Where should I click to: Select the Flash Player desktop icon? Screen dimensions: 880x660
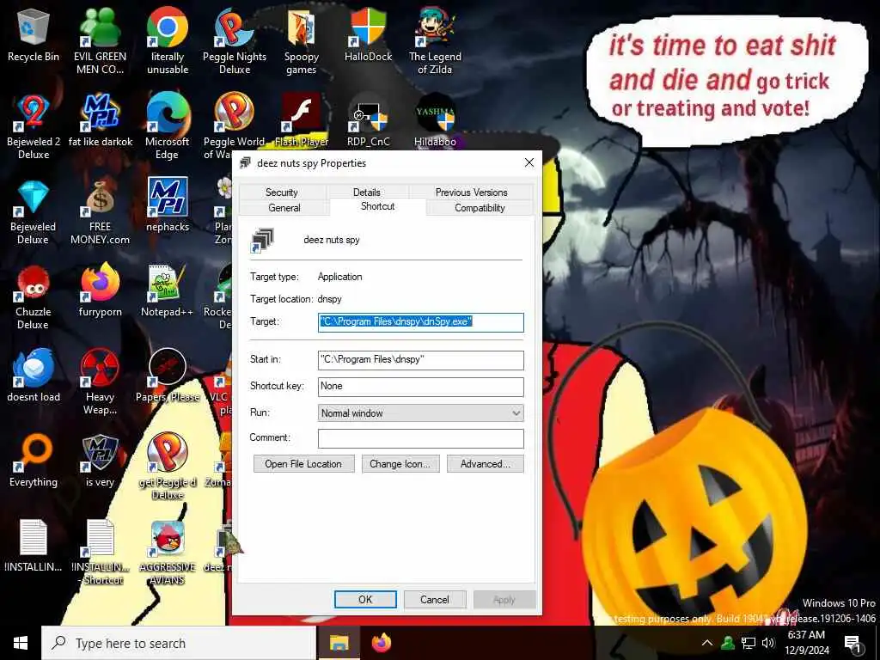[302, 121]
